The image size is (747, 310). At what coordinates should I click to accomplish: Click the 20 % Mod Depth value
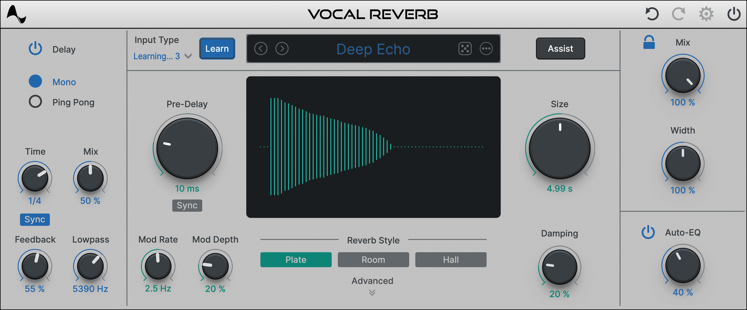click(x=215, y=289)
